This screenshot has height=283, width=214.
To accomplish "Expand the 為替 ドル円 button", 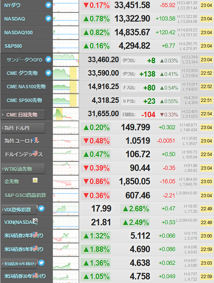I will (x=23, y=128).
